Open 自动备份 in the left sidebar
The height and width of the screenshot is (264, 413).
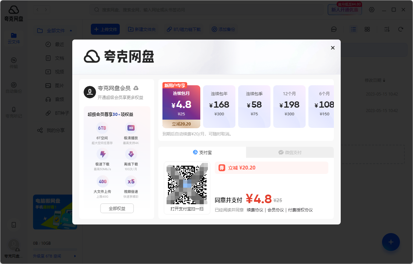point(14,88)
